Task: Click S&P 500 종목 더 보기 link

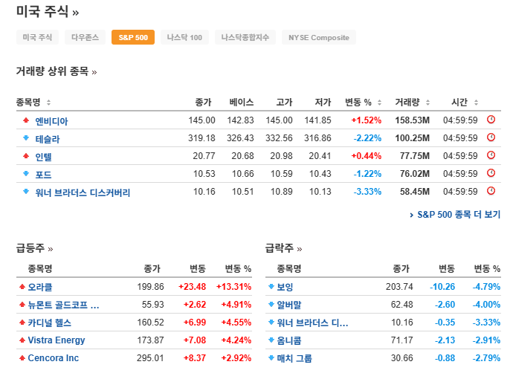Action: (x=455, y=215)
